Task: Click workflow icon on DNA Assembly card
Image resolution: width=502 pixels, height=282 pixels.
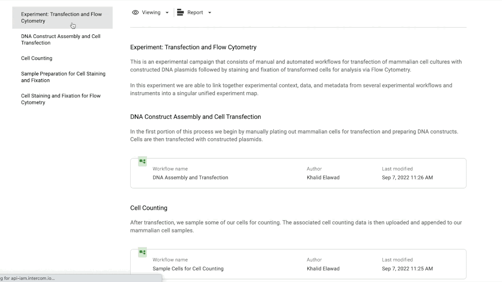Action: click(142, 161)
